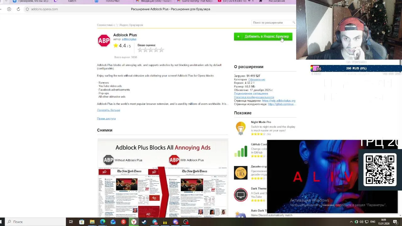Image resolution: width=402 pixels, height=226 pixels.
Task: Open the browser tab list chevron
Action: [x=6, y=1]
